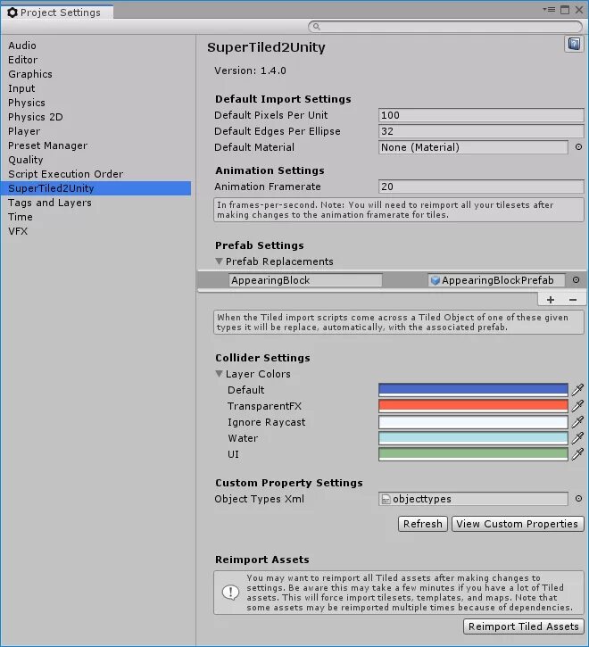Click the Animation Framerate label
The image size is (589, 647).
(268, 187)
